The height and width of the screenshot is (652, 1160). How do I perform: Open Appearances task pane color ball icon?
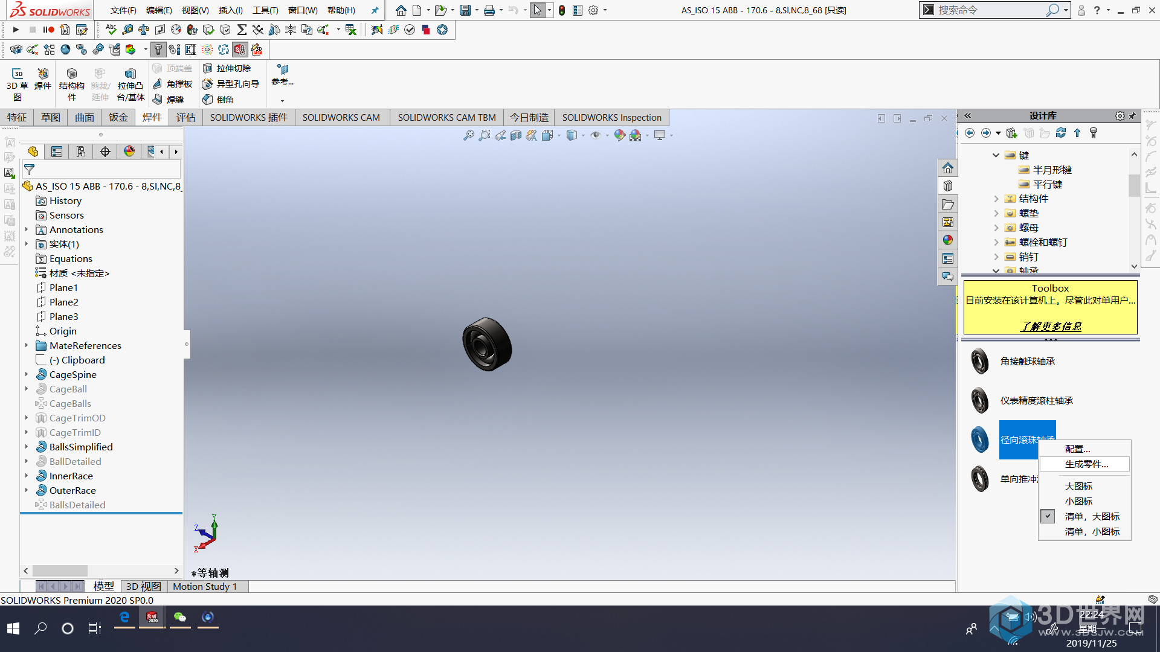pos(947,240)
